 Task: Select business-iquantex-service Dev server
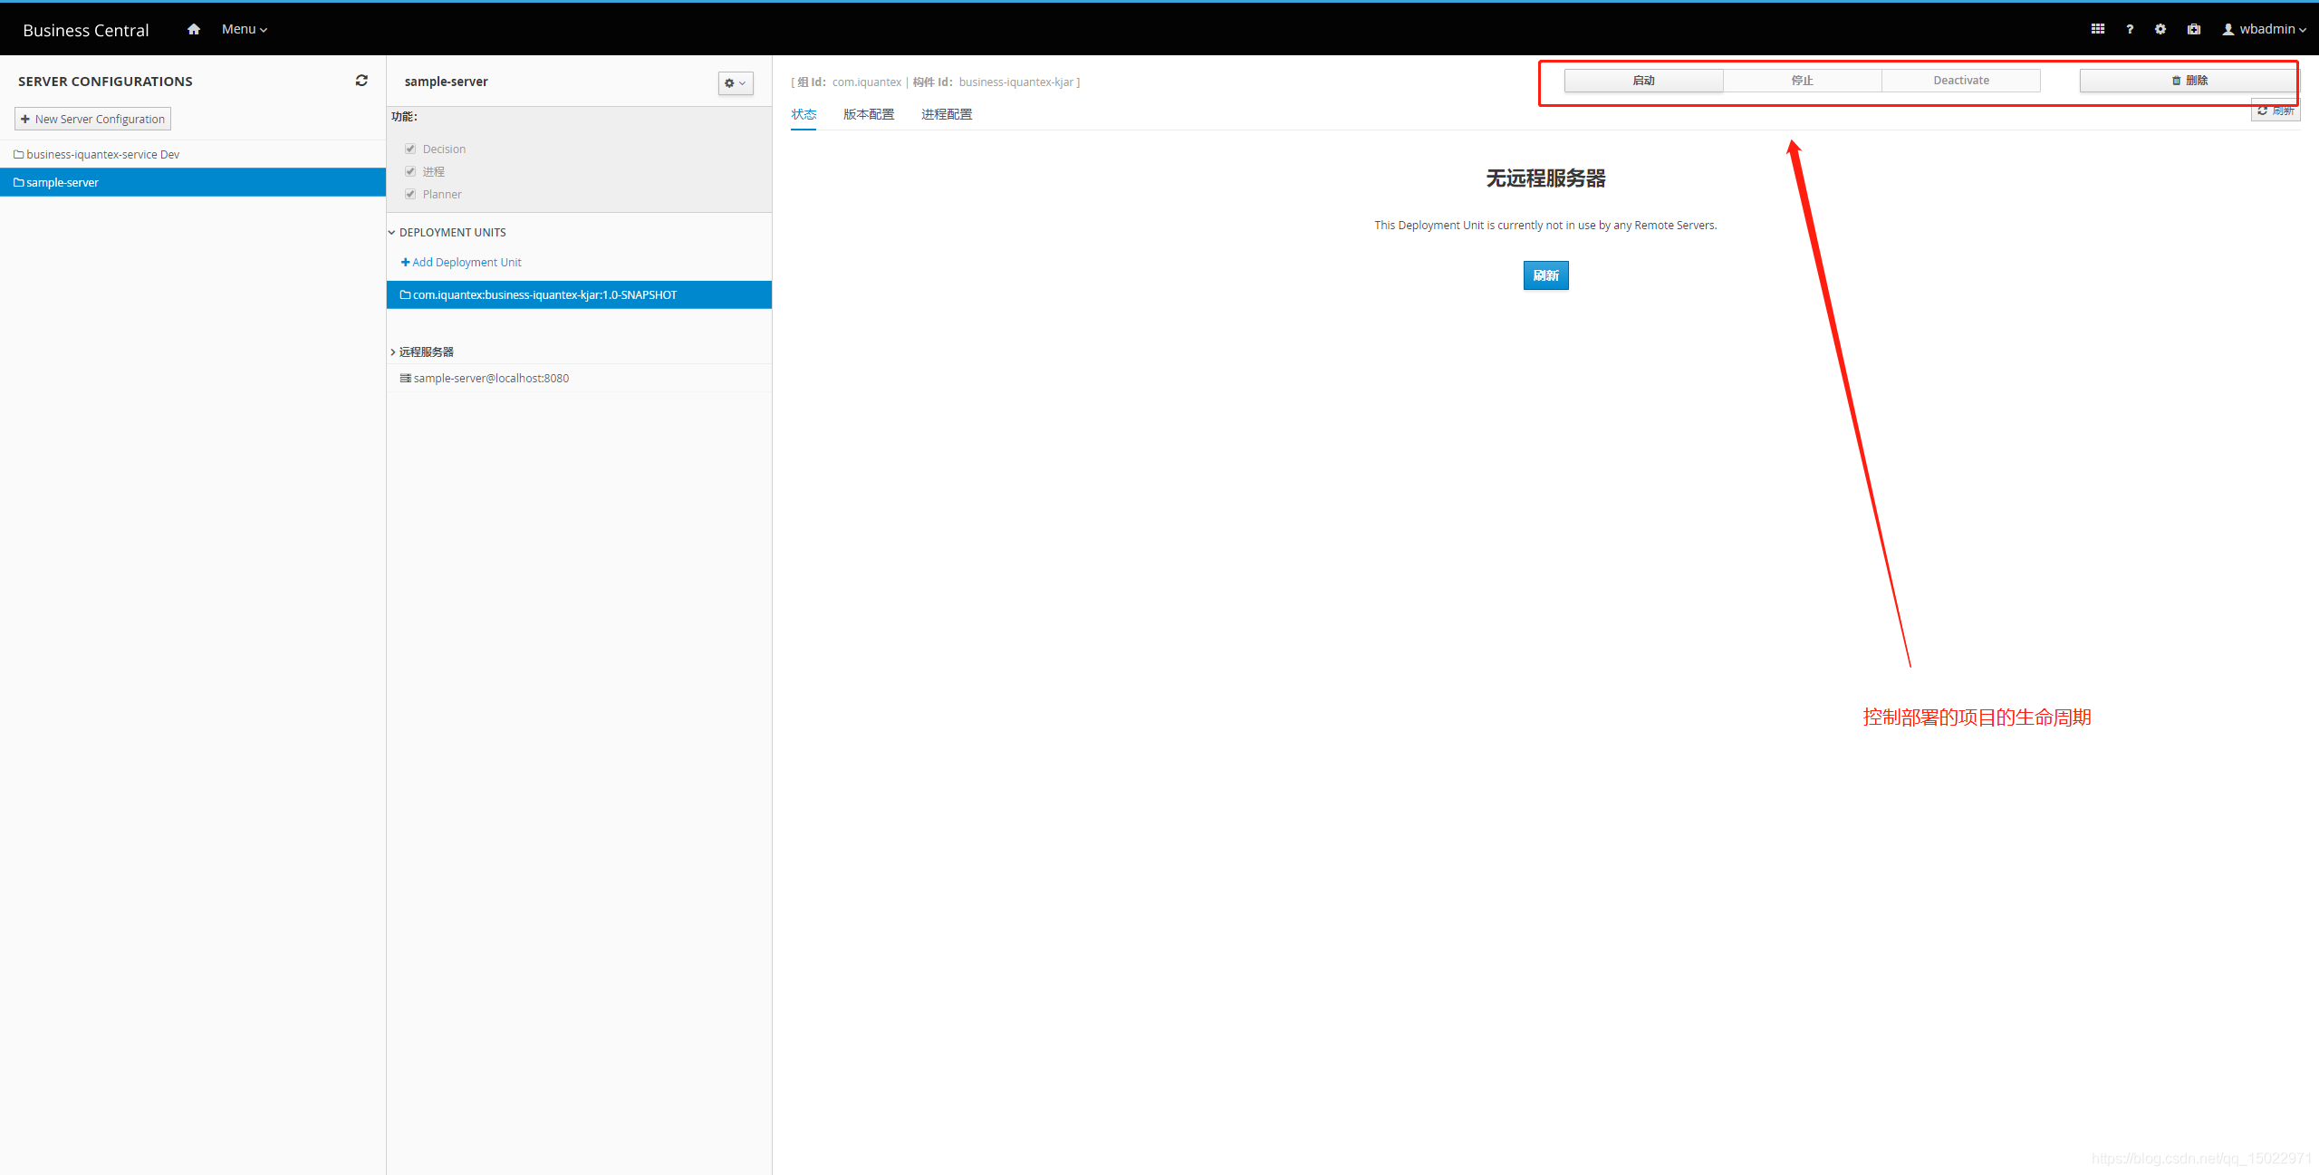pyautogui.click(x=102, y=154)
